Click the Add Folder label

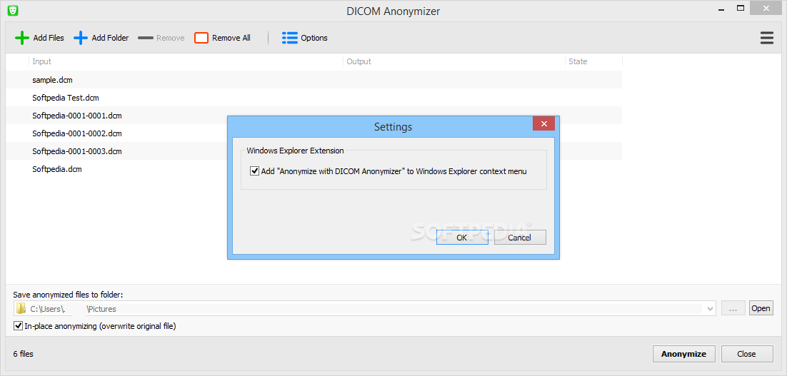[x=111, y=38]
